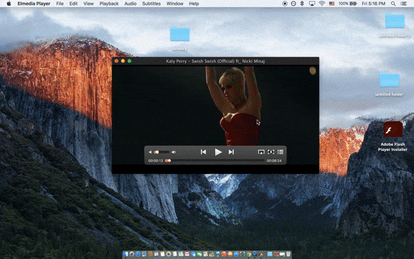Open the Wi-Fi status menu
This screenshot has height=259, width=414.
tap(322, 3)
